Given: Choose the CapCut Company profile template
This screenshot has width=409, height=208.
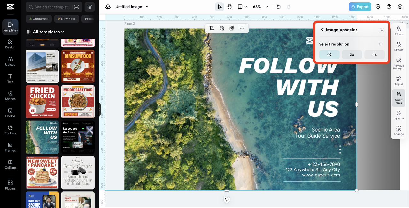Looking at the screenshot, I should click(42, 66).
